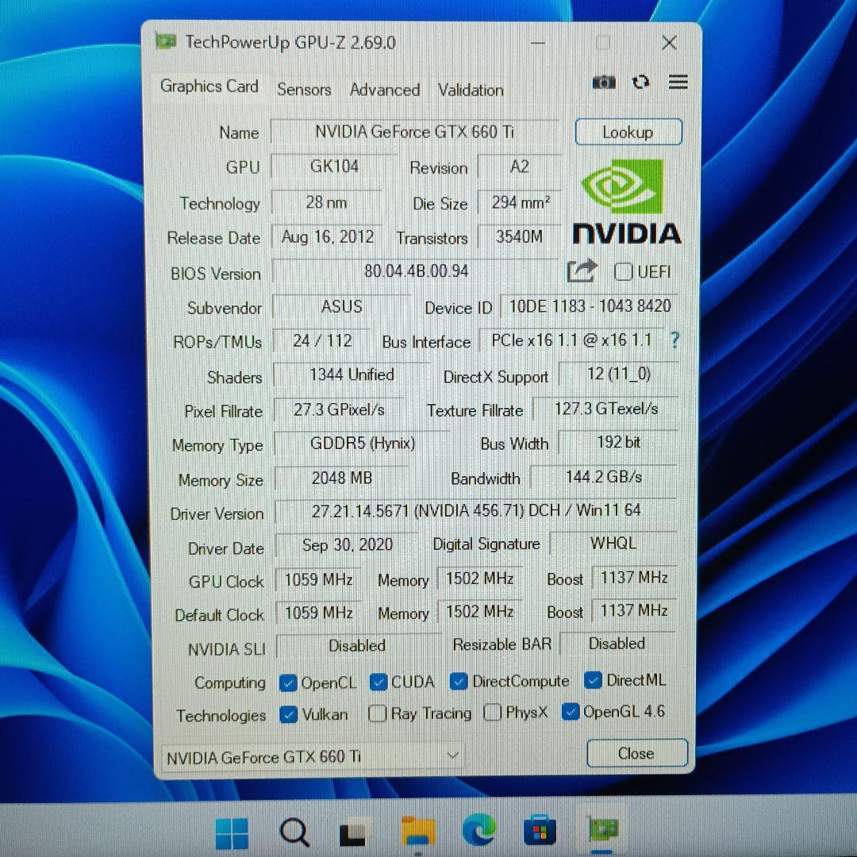Expand the GPU selection dropdown

(313, 757)
